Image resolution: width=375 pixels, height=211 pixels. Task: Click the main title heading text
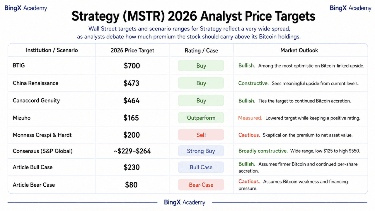[x=193, y=17]
